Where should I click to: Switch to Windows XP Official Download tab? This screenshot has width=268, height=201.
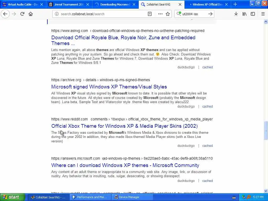(208, 4)
